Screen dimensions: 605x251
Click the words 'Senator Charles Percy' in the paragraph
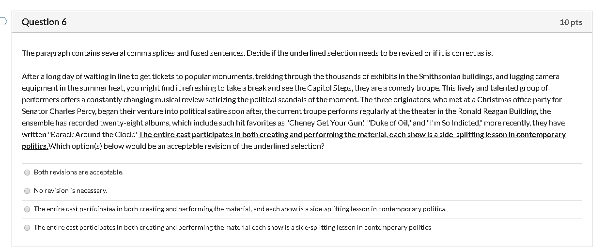click(x=59, y=111)
